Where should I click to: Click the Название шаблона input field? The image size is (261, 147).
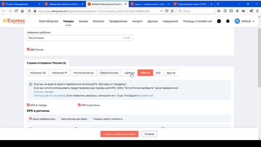coord(80,38)
